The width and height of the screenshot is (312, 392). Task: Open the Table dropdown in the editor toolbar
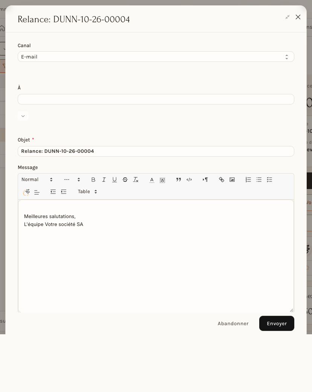tap(87, 192)
